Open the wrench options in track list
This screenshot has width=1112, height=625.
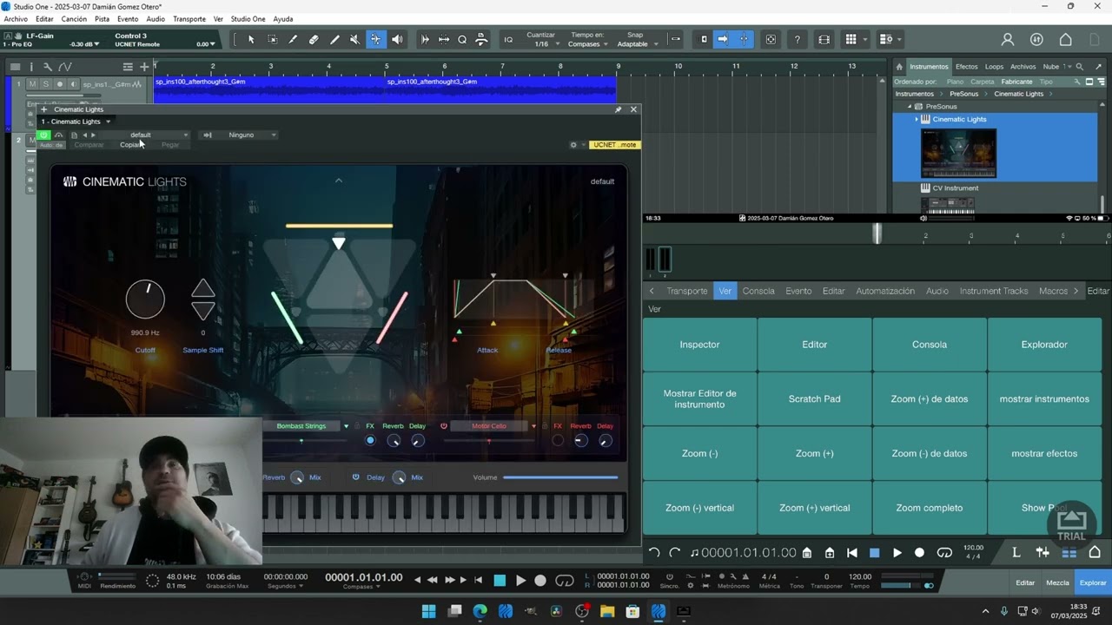coord(48,67)
